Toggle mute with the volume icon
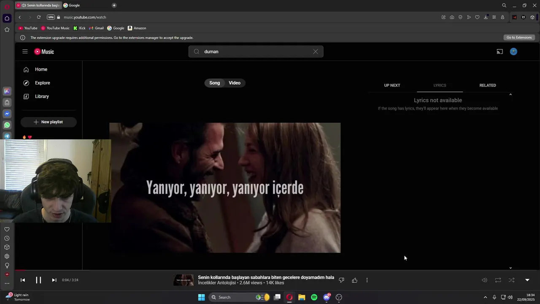The image size is (540, 304). click(x=484, y=280)
